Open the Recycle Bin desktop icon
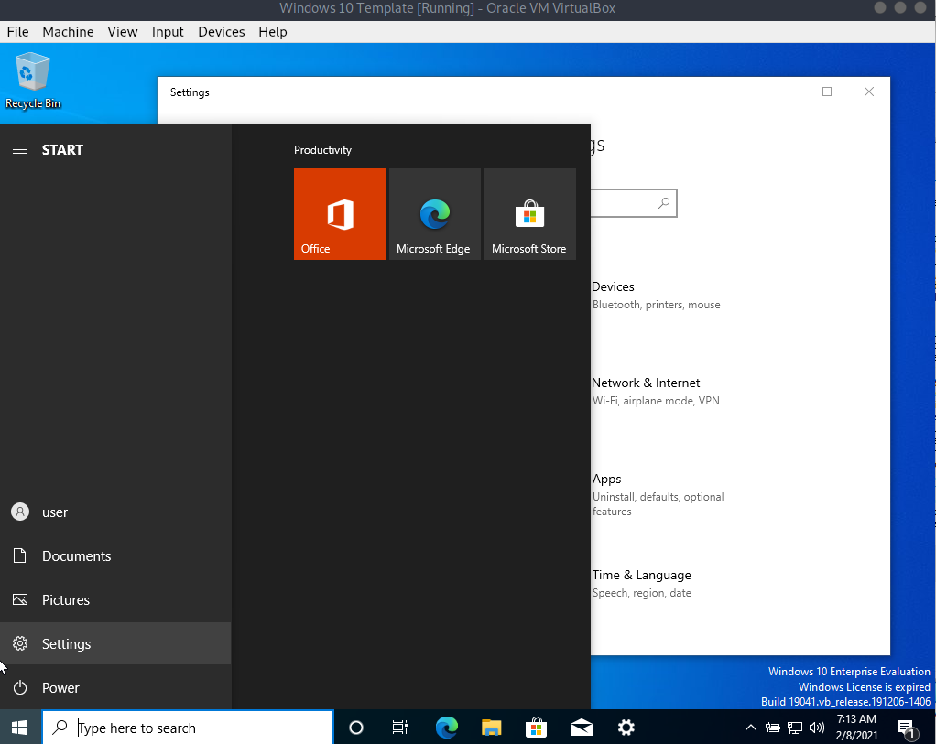Image resolution: width=936 pixels, height=744 pixels. pos(33,81)
